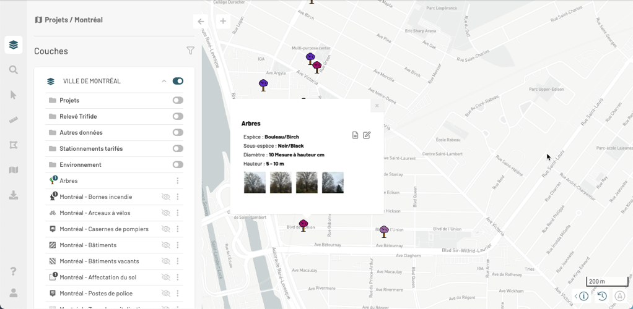
Task: Open the Layers (Couches) sidebar tab
Action: click(13, 44)
